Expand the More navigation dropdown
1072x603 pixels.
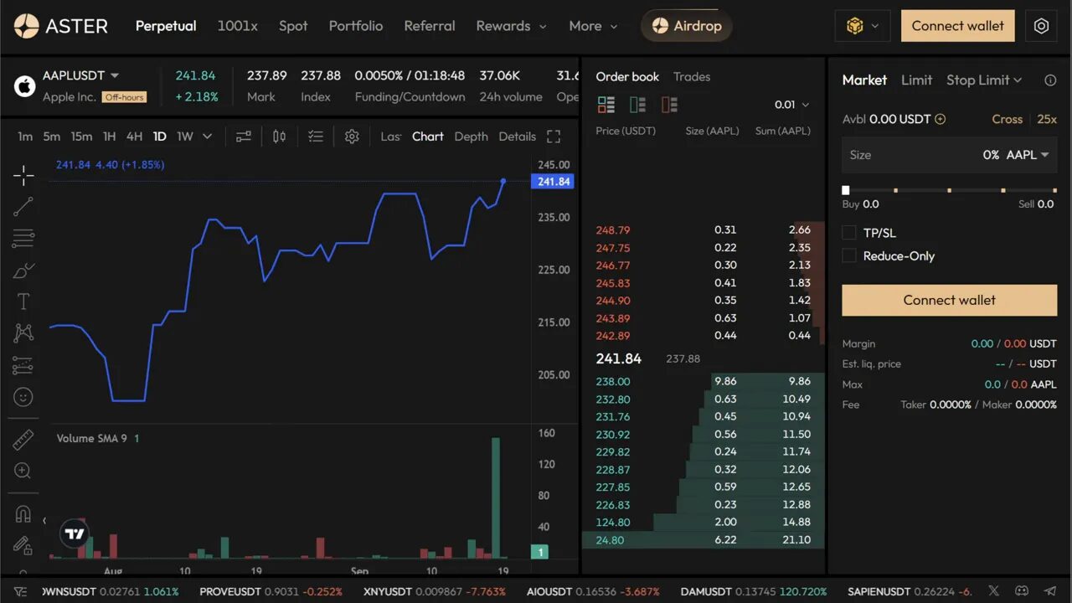(593, 26)
